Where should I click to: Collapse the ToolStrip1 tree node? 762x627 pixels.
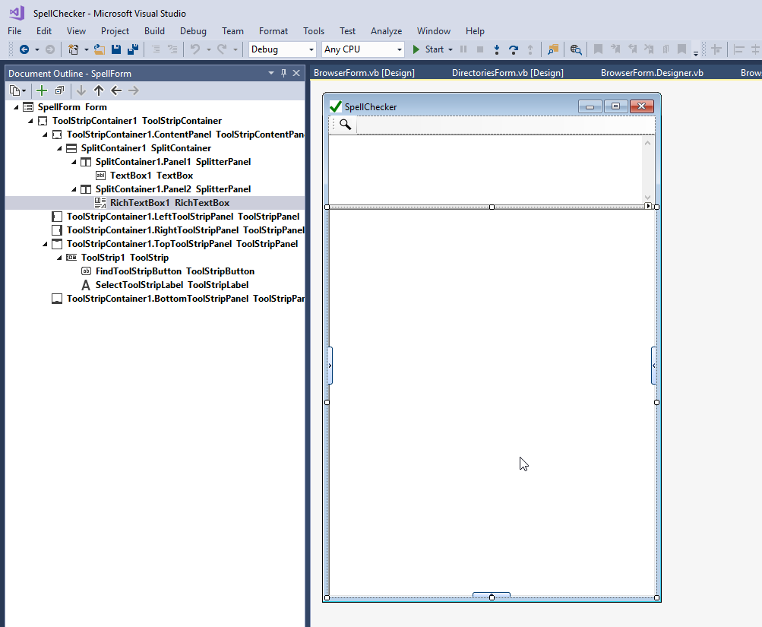[59, 258]
